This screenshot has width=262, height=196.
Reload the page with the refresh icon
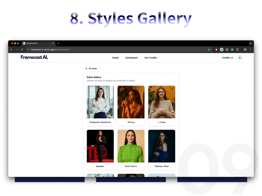click(x=22, y=50)
